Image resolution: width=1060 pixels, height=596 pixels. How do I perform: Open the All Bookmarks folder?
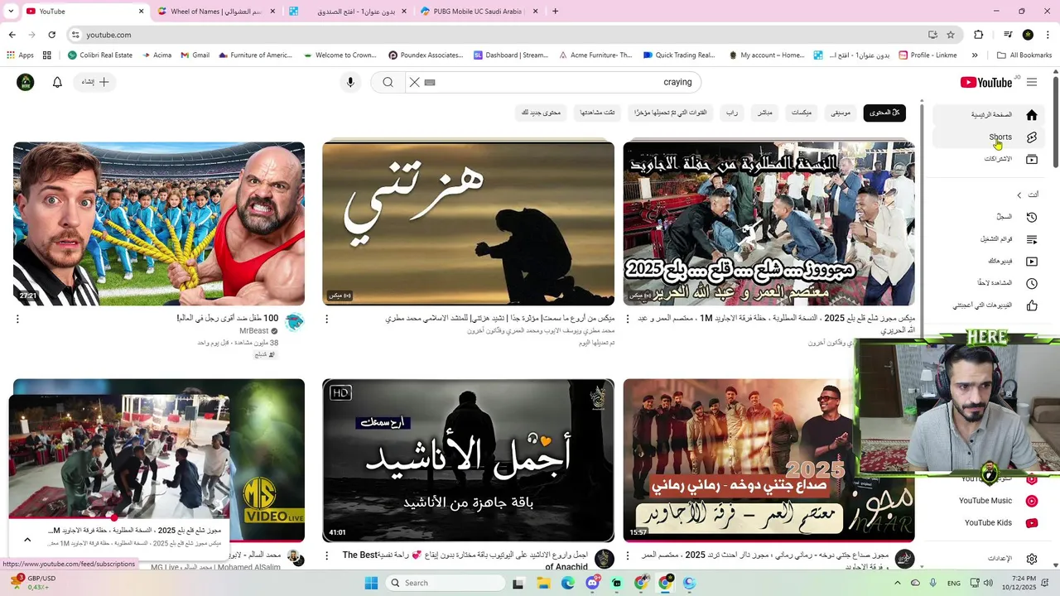click(1024, 55)
